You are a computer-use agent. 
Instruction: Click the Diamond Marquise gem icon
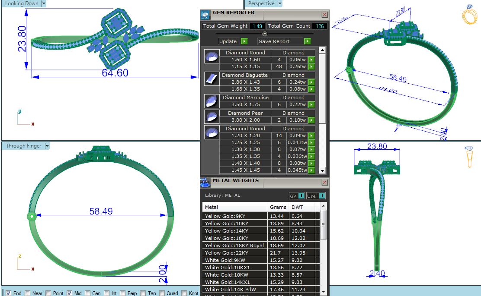click(211, 101)
